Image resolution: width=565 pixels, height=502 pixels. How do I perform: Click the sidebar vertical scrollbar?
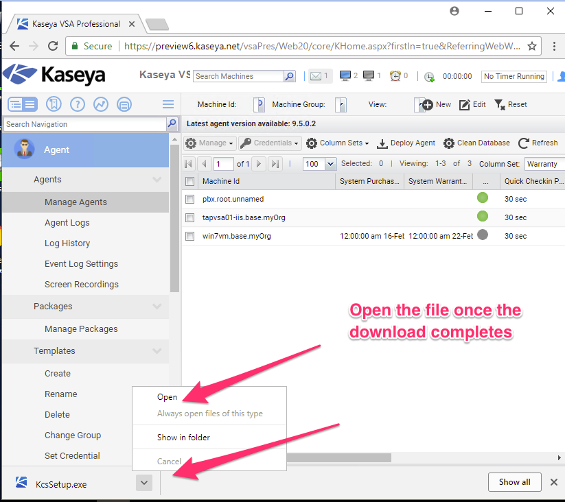175,219
